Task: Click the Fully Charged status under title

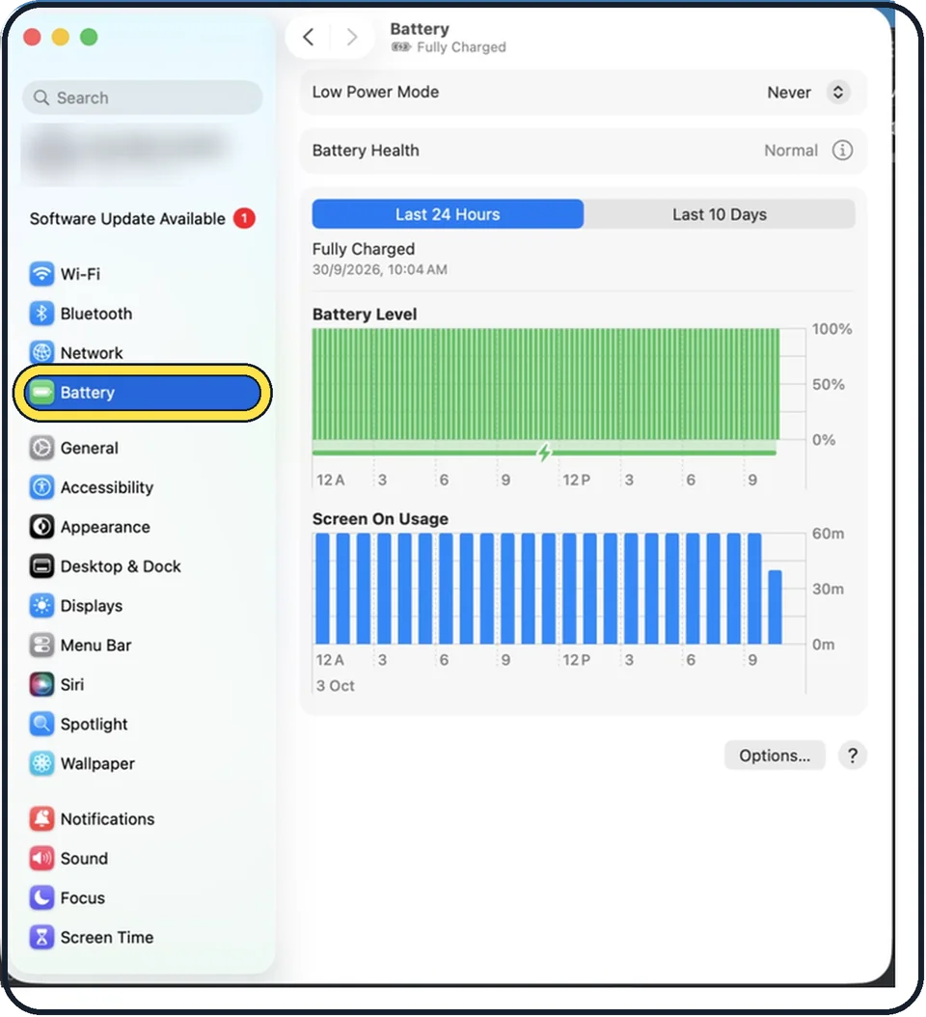Action: 461,47
